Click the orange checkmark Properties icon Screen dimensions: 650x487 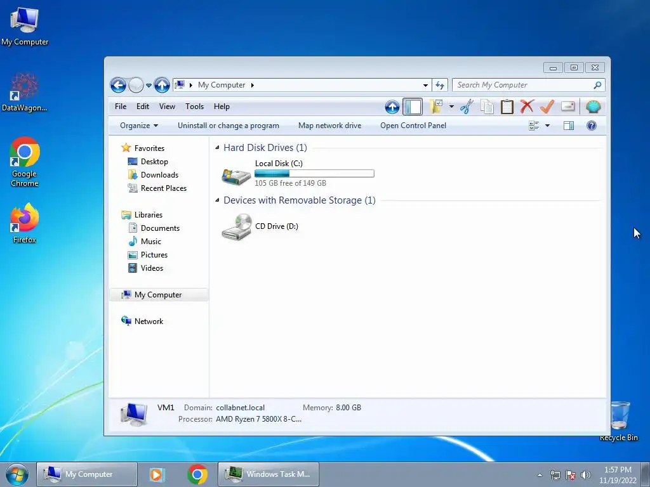coord(547,107)
